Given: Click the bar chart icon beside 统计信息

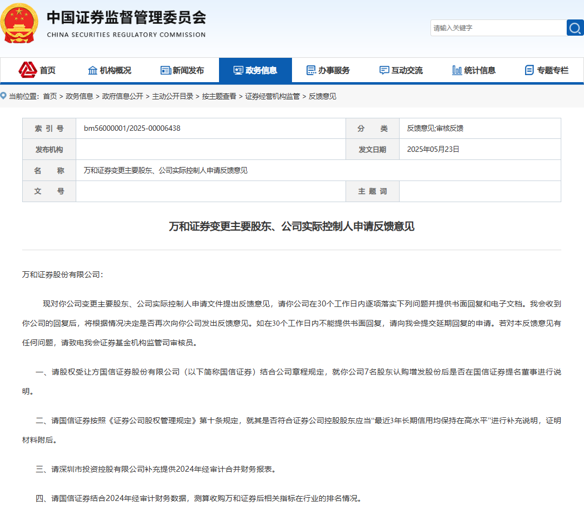Looking at the screenshot, I should pos(457,70).
